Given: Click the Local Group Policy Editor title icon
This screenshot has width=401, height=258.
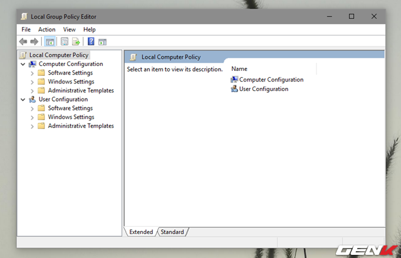Looking at the screenshot, I should [24, 17].
